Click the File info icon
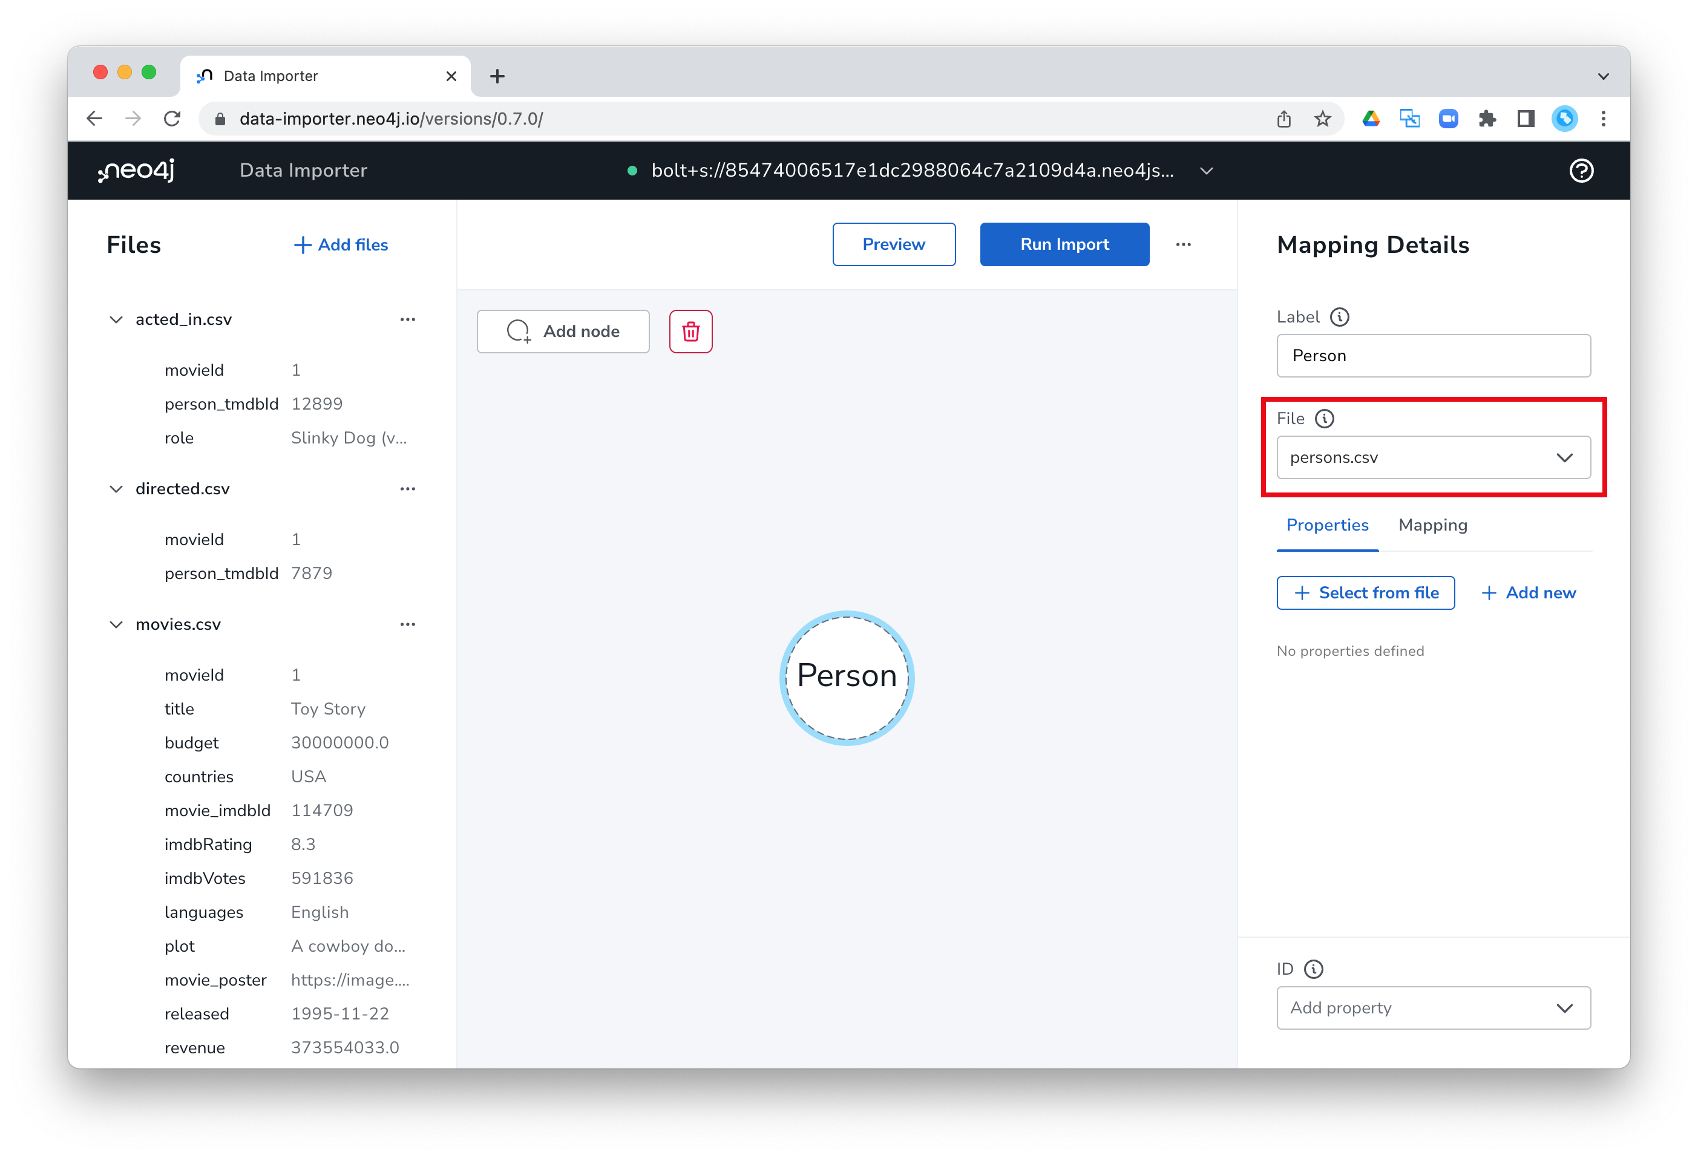The height and width of the screenshot is (1158, 1698). tap(1324, 419)
